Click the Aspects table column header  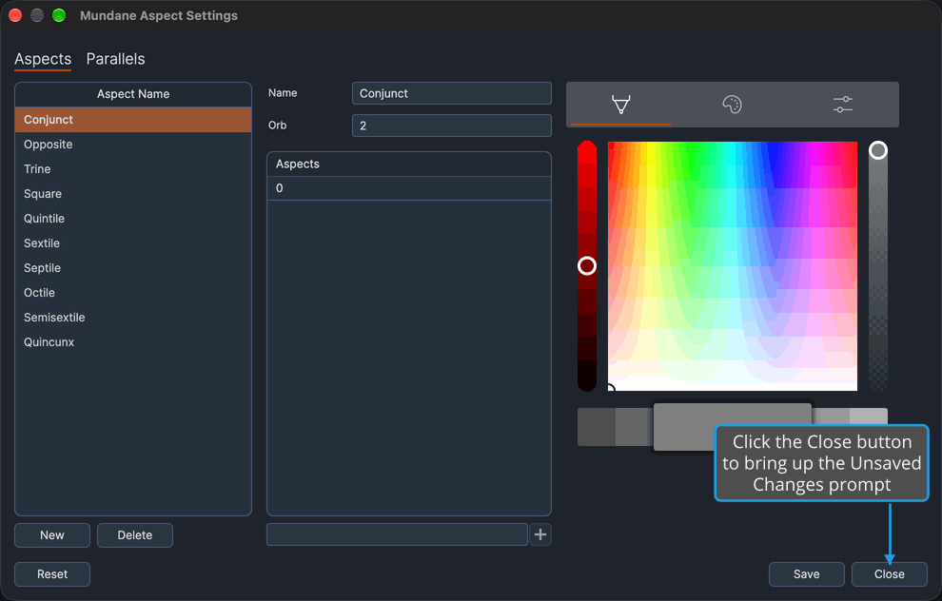[x=409, y=164]
